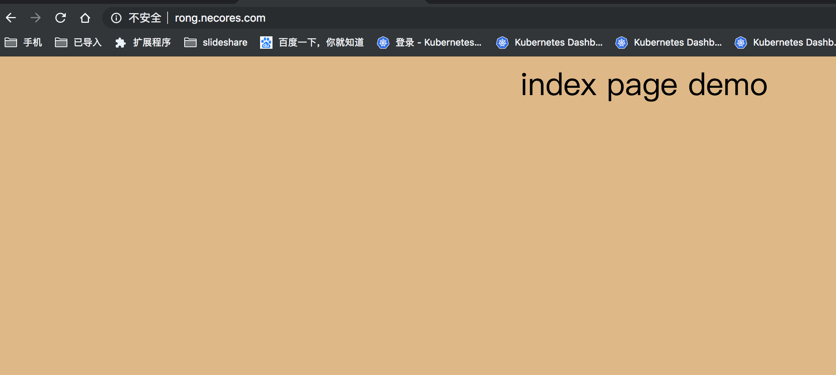Click the puzzle-piece icon for 扩展程序
The width and height of the screenshot is (836, 375).
point(120,43)
